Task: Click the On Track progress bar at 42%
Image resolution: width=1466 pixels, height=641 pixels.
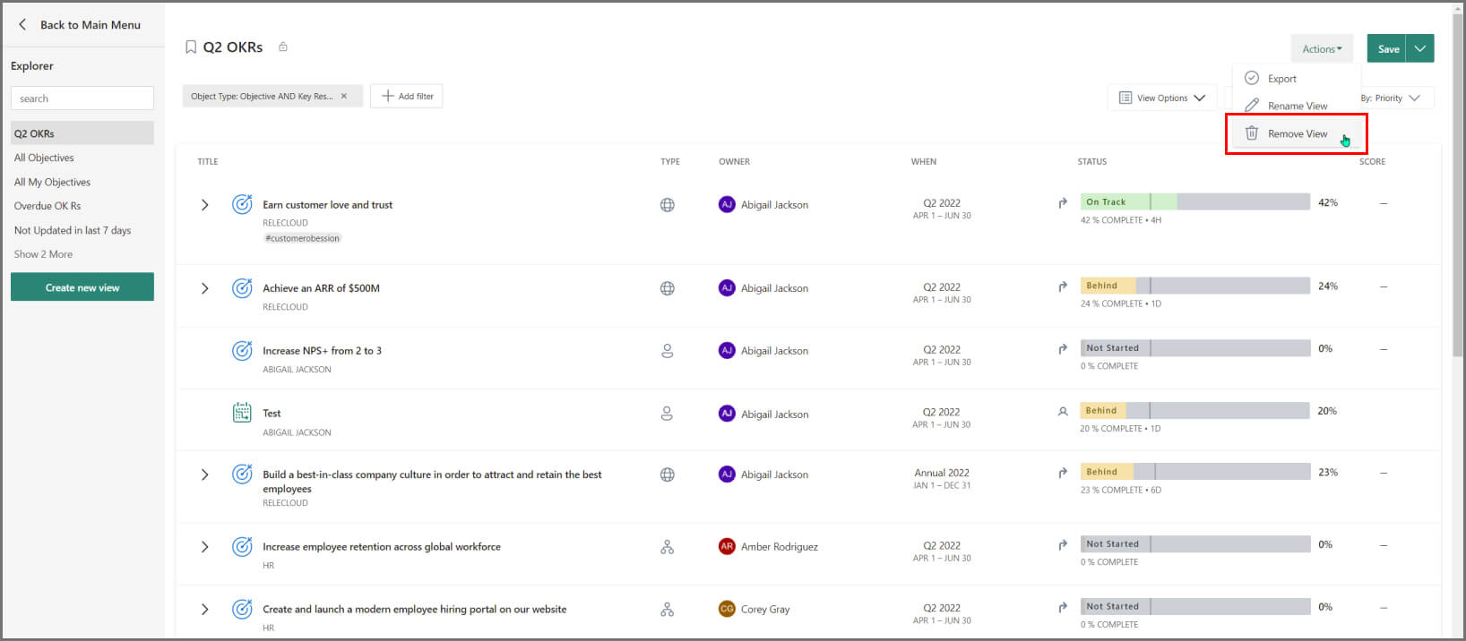Action: 1195,202
